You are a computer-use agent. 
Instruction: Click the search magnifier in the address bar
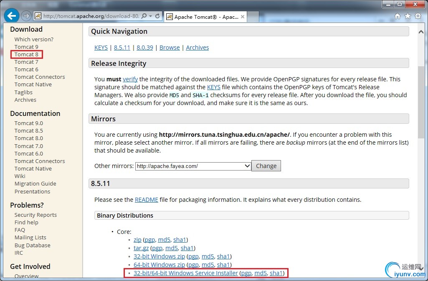click(x=144, y=16)
